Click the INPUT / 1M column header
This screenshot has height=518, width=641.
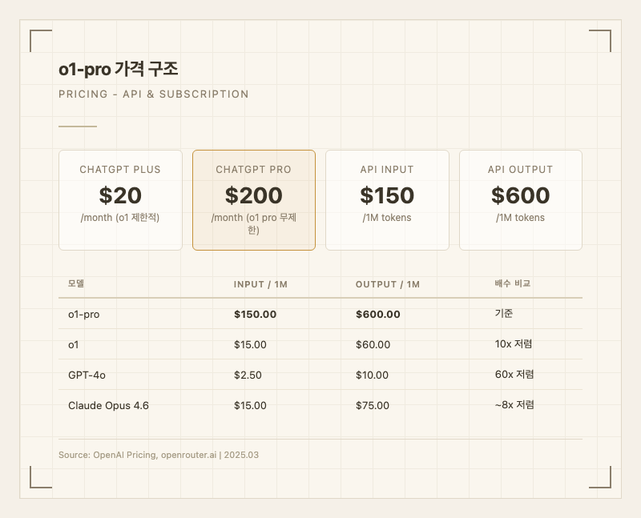(x=261, y=284)
